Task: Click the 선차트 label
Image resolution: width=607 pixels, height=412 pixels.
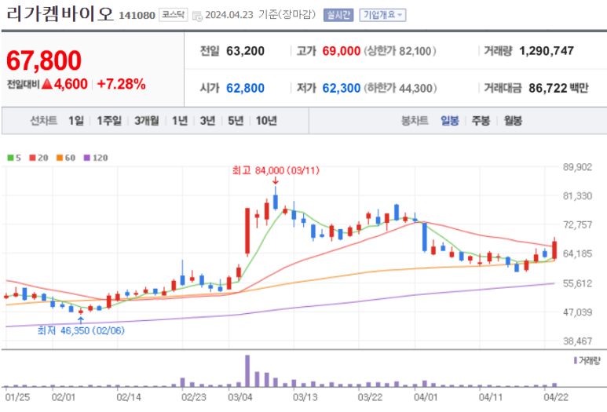Action: coord(43,121)
